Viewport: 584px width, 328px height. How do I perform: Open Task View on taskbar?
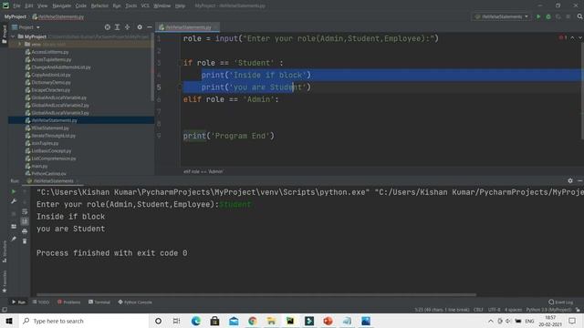(x=176, y=321)
